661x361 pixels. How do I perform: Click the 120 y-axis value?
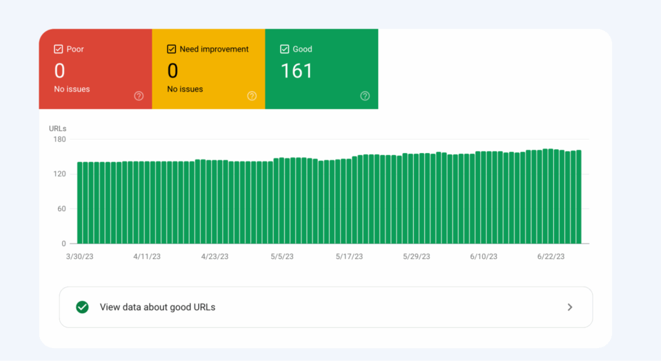[59, 174]
